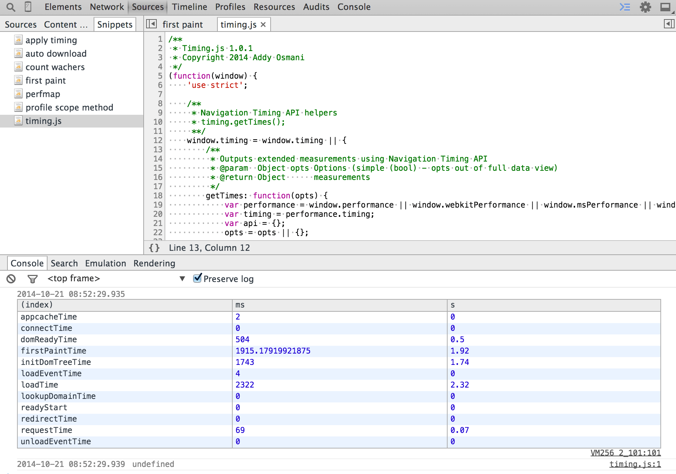676x474 pixels.
Task: Toggle the console drawer icon
Action: (x=625, y=7)
